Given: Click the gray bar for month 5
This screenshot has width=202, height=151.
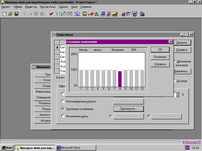Looking at the screenshot, I should point(103,78).
